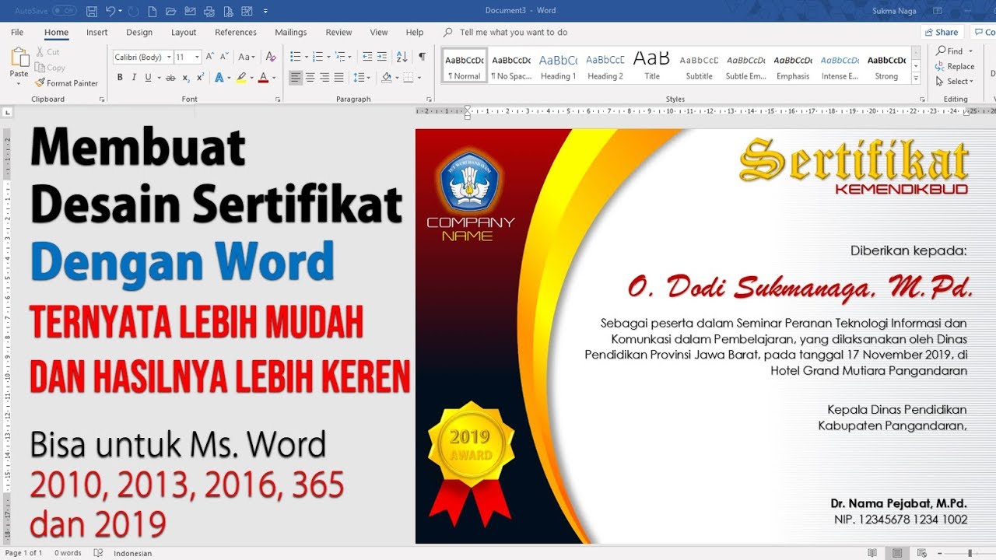Toggle Justify alignment
Image resolution: width=996 pixels, height=560 pixels.
(338, 78)
